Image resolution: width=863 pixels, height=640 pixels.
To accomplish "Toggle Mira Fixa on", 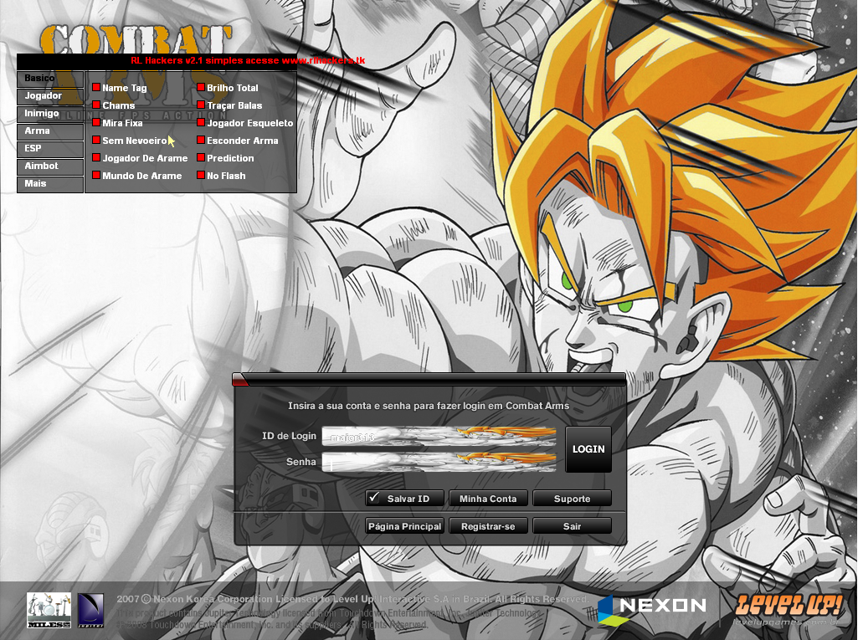I will pyautogui.click(x=95, y=122).
